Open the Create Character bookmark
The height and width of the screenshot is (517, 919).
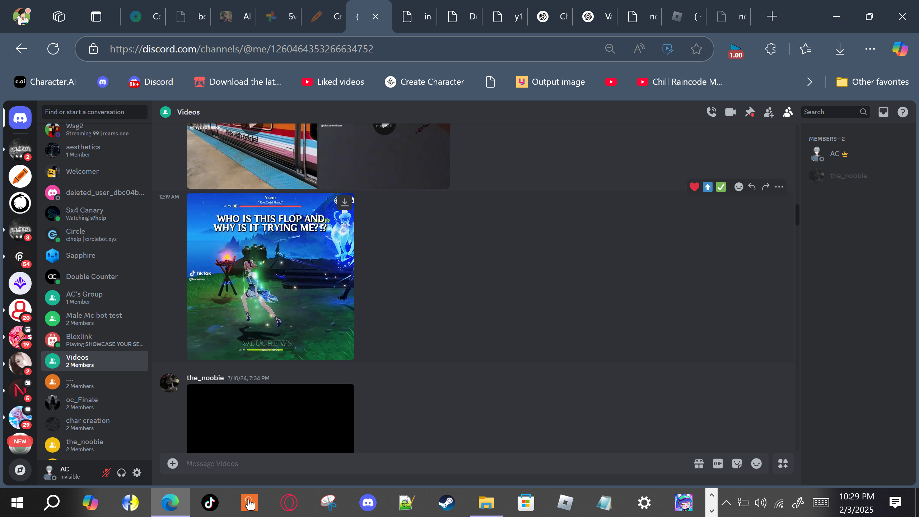424,82
